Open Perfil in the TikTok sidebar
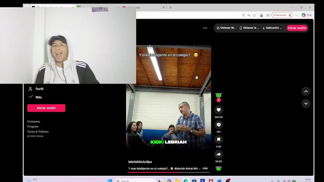Image resolution: width=324 pixels, height=182 pixels. (x=35, y=89)
